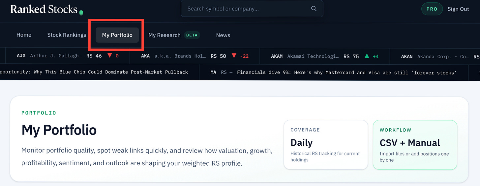Click Akanda Corp. company name in ticker

(443, 56)
